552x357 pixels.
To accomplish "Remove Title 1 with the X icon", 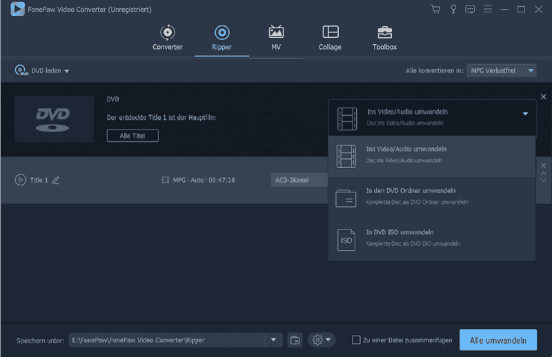I will click(543, 165).
